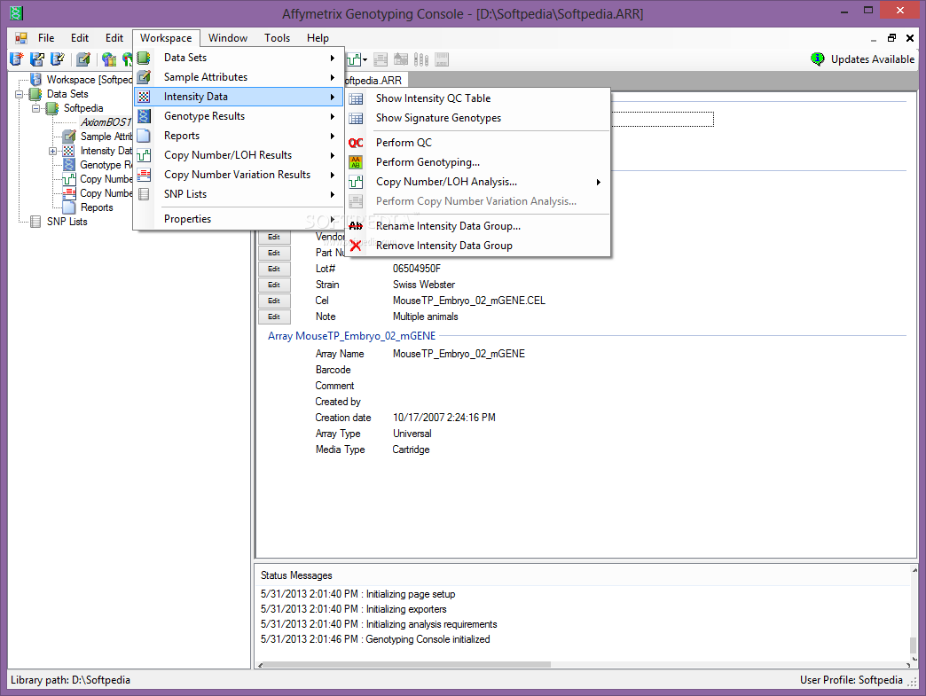Click the grey vertical sliders toolbar icon
The width and height of the screenshot is (926, 696).
421,59
